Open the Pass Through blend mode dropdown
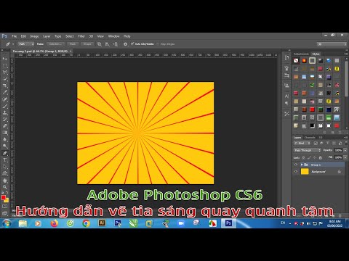The width and height of the screenshot is (349, 261). click(x=308, y=150)
